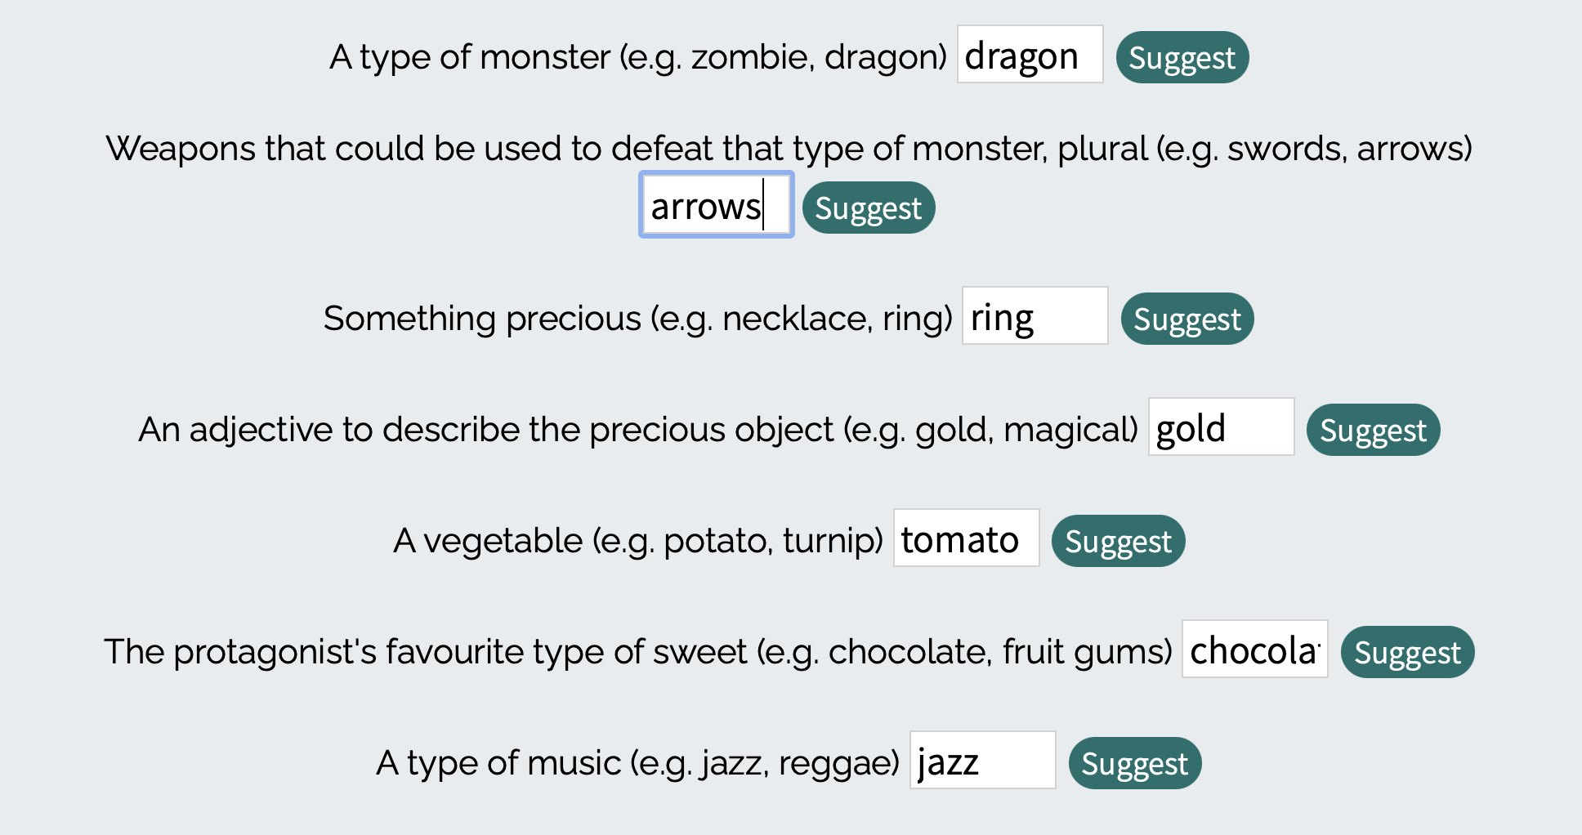
Task: Click the adjective input showing 'gold'
Action: pyautogui.click(x=1221, y=427)
